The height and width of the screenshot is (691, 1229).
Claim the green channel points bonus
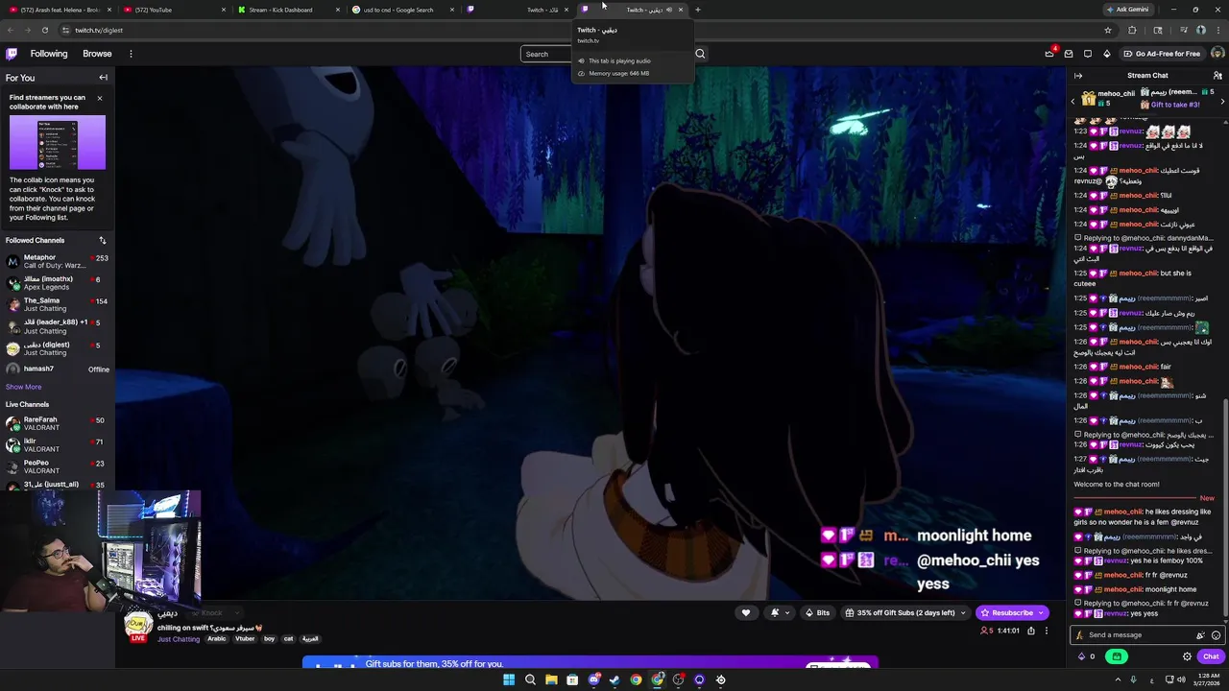click(1117, 656)
